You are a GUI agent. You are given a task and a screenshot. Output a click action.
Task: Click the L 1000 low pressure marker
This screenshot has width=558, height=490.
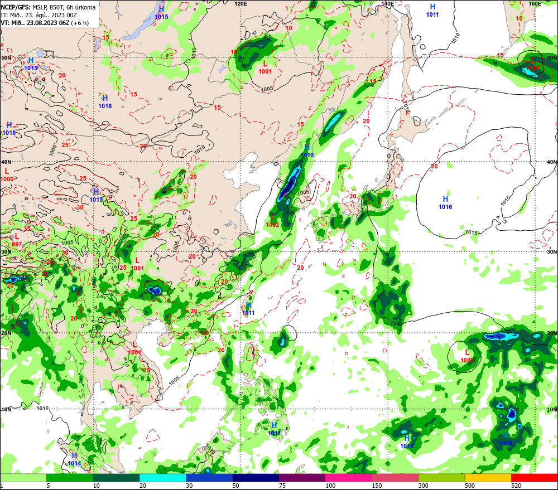pos(7,175)
